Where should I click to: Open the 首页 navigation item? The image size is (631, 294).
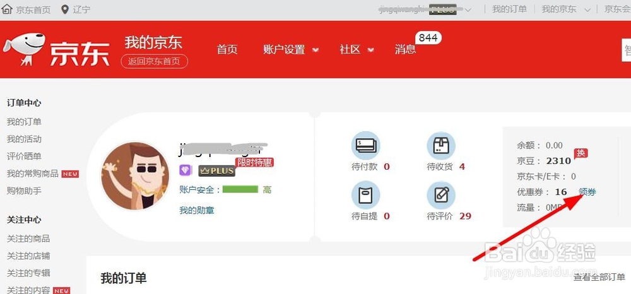click(227, 50)
